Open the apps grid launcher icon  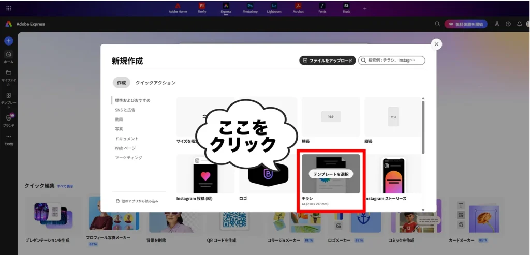pos(9,8)
